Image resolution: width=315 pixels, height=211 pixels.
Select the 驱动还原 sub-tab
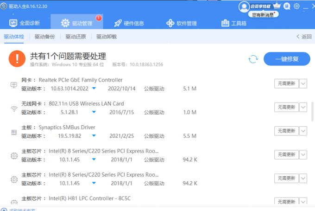pos(76,37)
